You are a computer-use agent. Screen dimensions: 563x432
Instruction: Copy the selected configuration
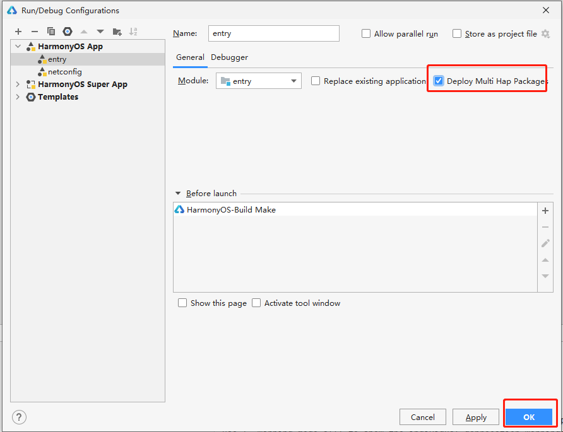coord(51,32)
